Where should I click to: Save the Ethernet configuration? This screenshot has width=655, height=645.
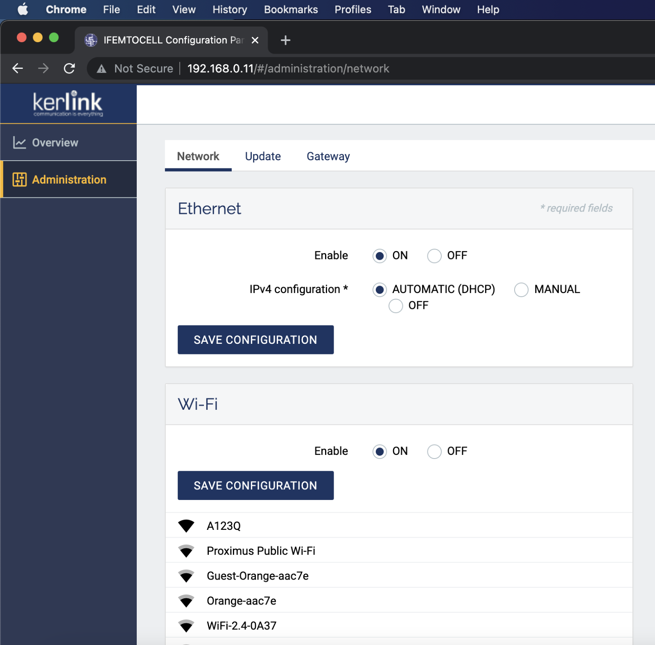255,340
